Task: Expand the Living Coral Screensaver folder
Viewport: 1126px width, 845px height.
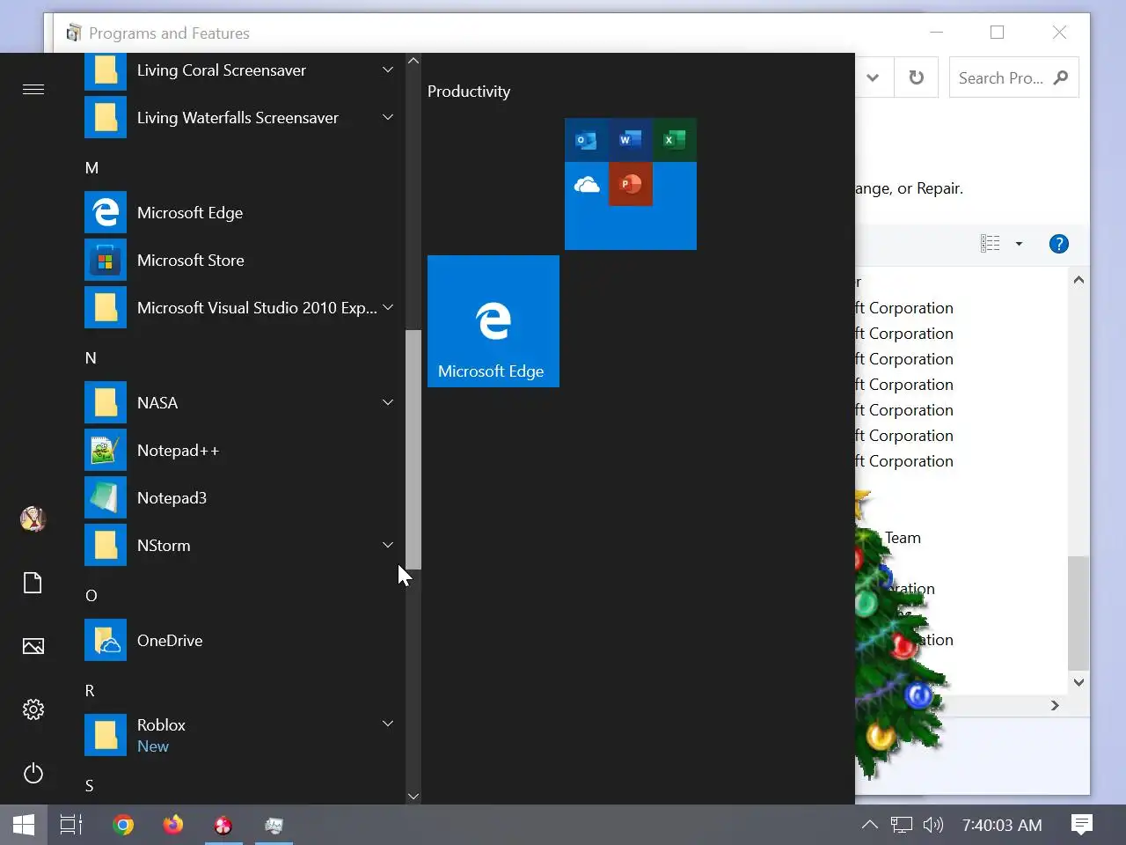Action: pyautogui.click(x=388, y=70)
